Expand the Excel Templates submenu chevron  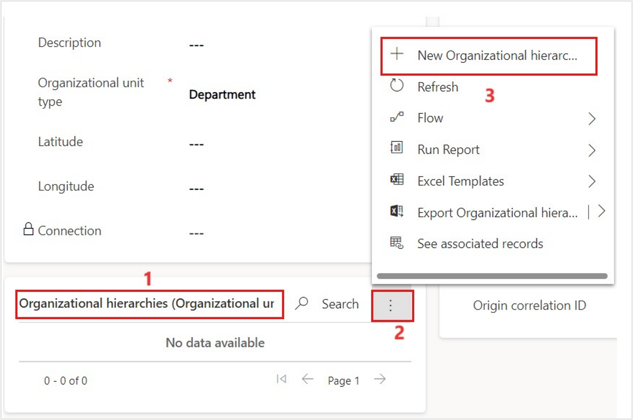[x=592, y=181]
